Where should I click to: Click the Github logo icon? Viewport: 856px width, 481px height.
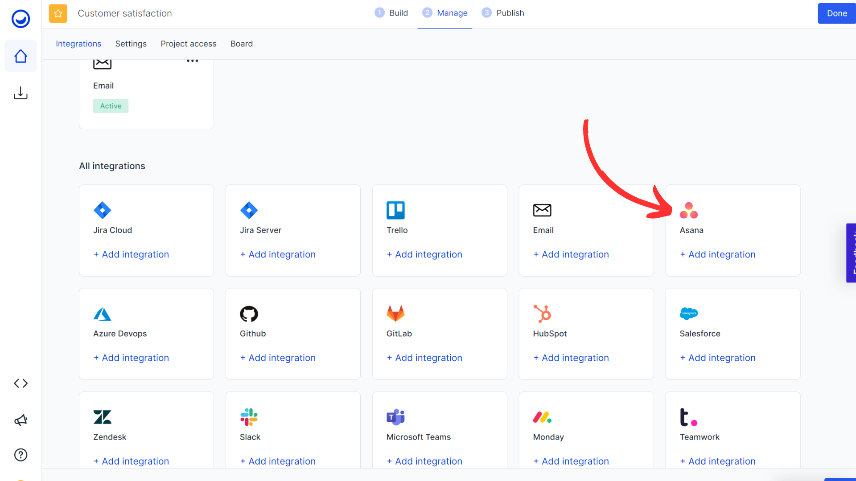(249, 314)
